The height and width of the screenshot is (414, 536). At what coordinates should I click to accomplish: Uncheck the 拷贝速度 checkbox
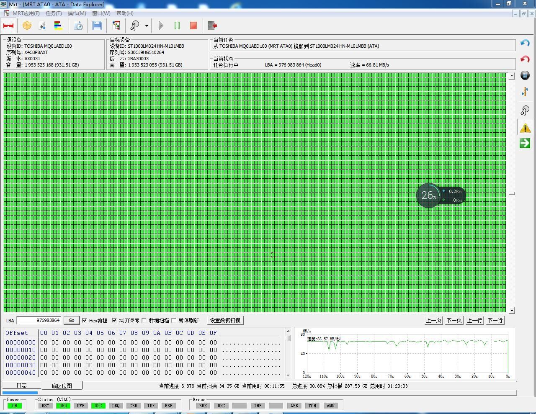point(114,321)
